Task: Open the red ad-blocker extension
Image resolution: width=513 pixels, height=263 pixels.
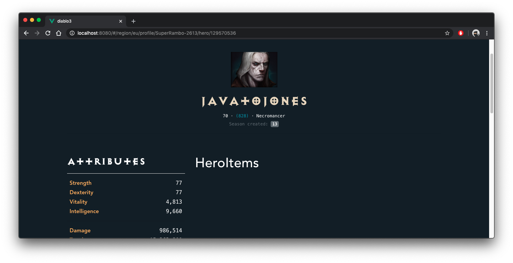Action: [461, 33]
